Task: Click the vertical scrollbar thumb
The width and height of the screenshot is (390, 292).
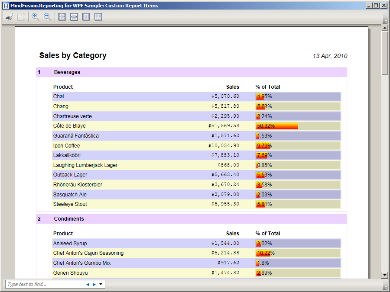Action: pyautogui.click(x=384, y=53)
